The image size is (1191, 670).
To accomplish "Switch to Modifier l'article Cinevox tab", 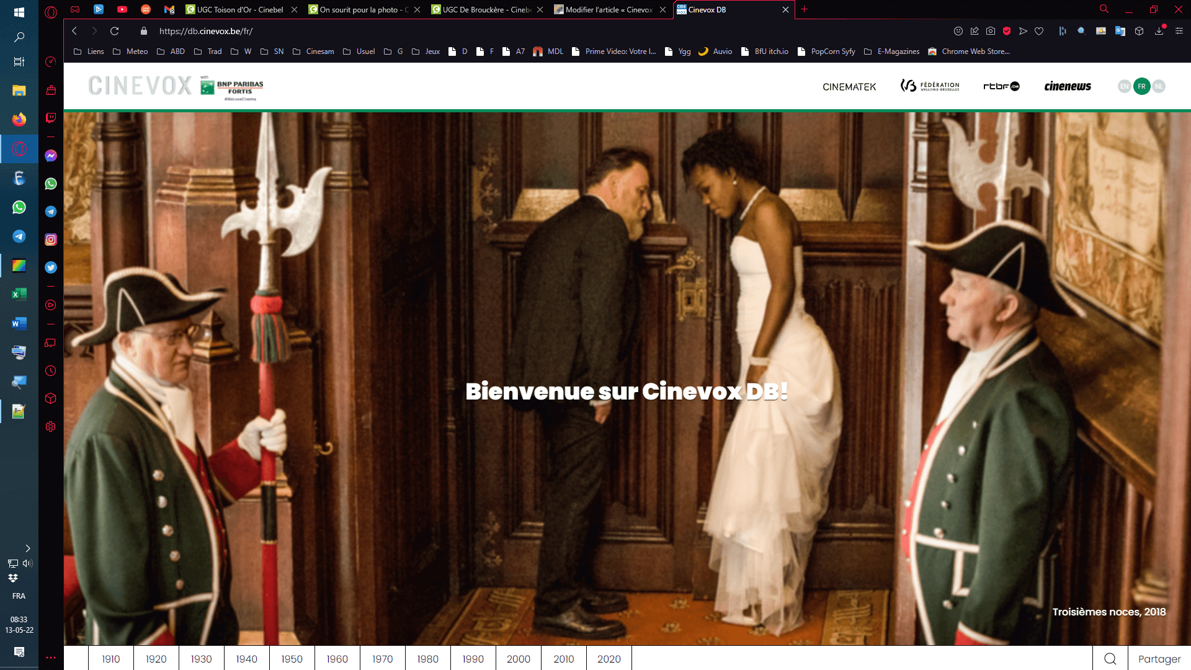I will point(608,10).
